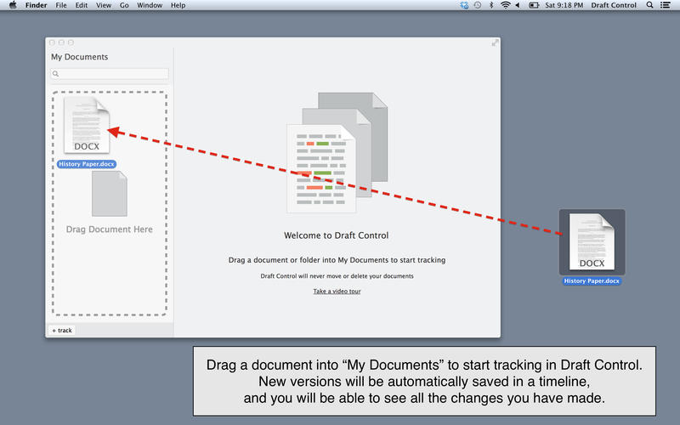680x425 pixels.
Task: Open the Apple menu
Action: pyautogui.click(x=12, y=5)
